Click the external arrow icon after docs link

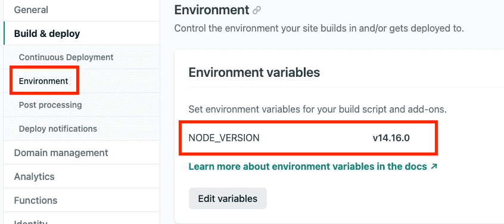pos(434,166)
